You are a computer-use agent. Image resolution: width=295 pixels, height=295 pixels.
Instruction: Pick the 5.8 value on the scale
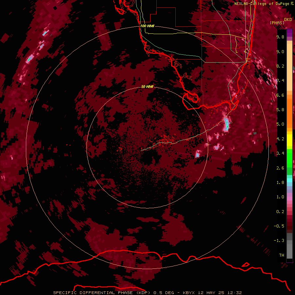[x=280, y=110]
